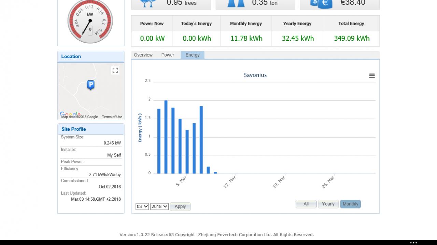The width and height of the screenshot is (437, 245).
Task: Toggle fullscreen view on the location map
Action: (115, 70)
